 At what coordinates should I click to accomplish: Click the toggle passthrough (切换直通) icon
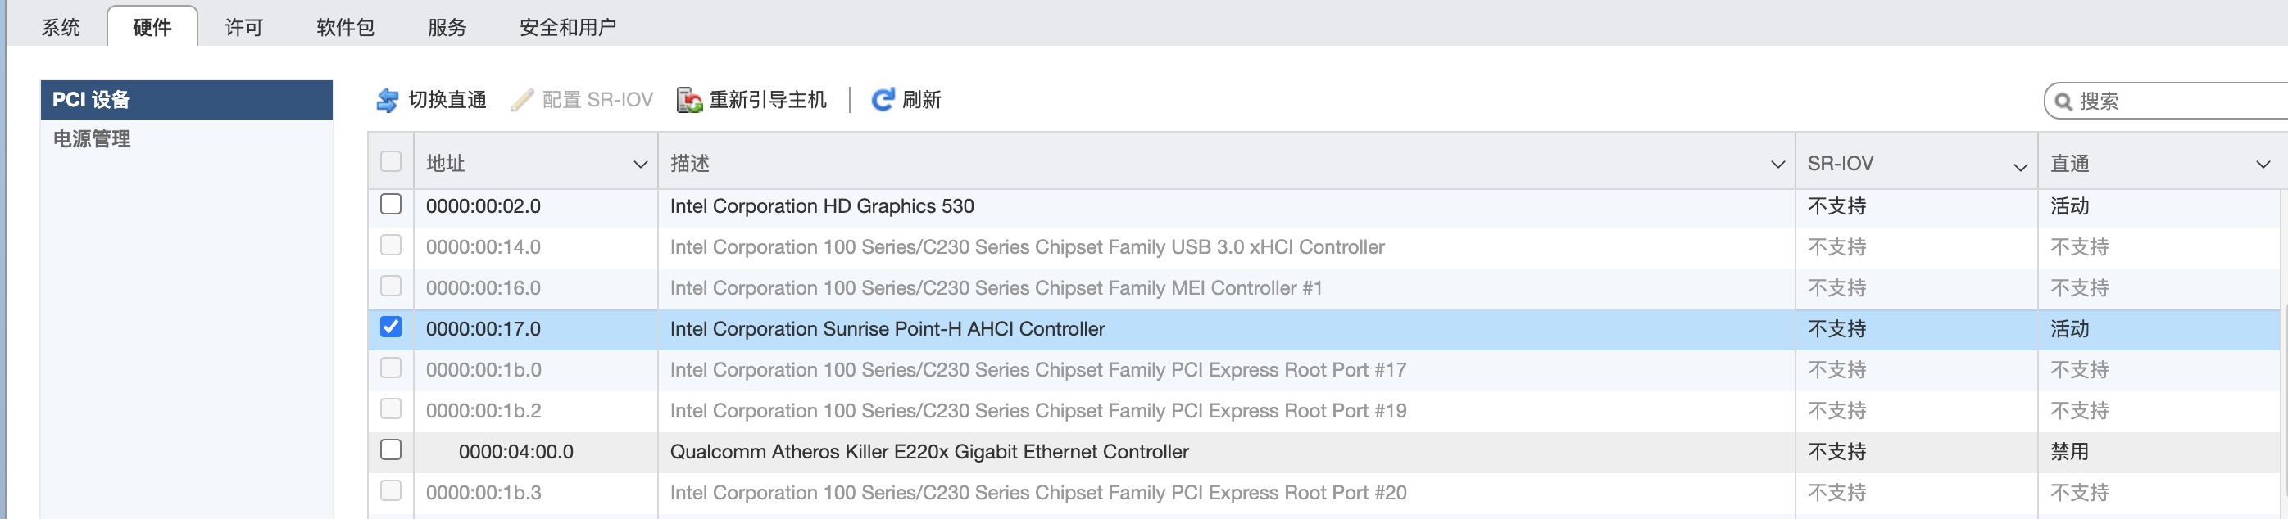click(x=388, y=100)
